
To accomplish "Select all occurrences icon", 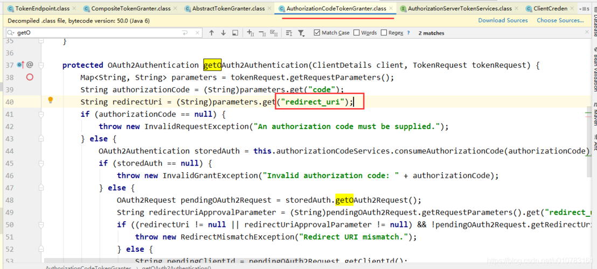I will point(273,33).
